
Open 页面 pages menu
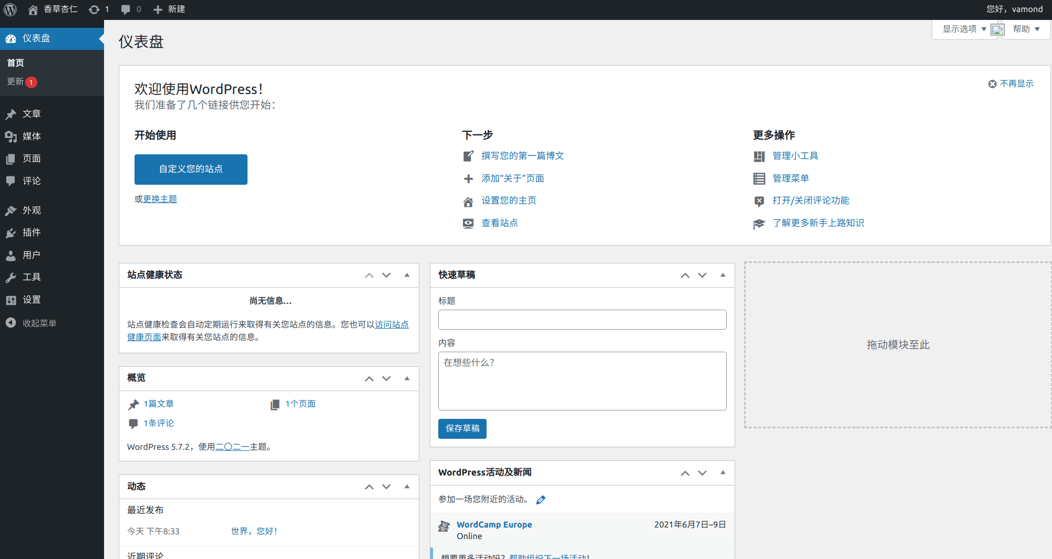click(x=52, y=159)
